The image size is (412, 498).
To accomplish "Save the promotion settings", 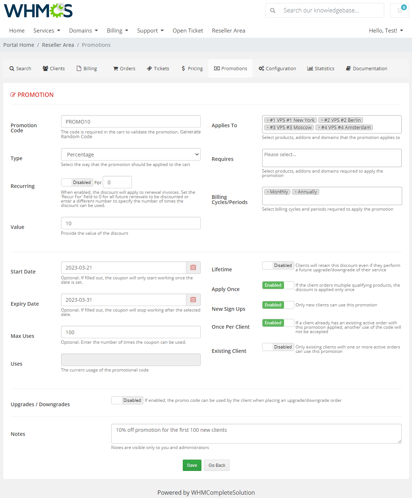I will point(192,465).
